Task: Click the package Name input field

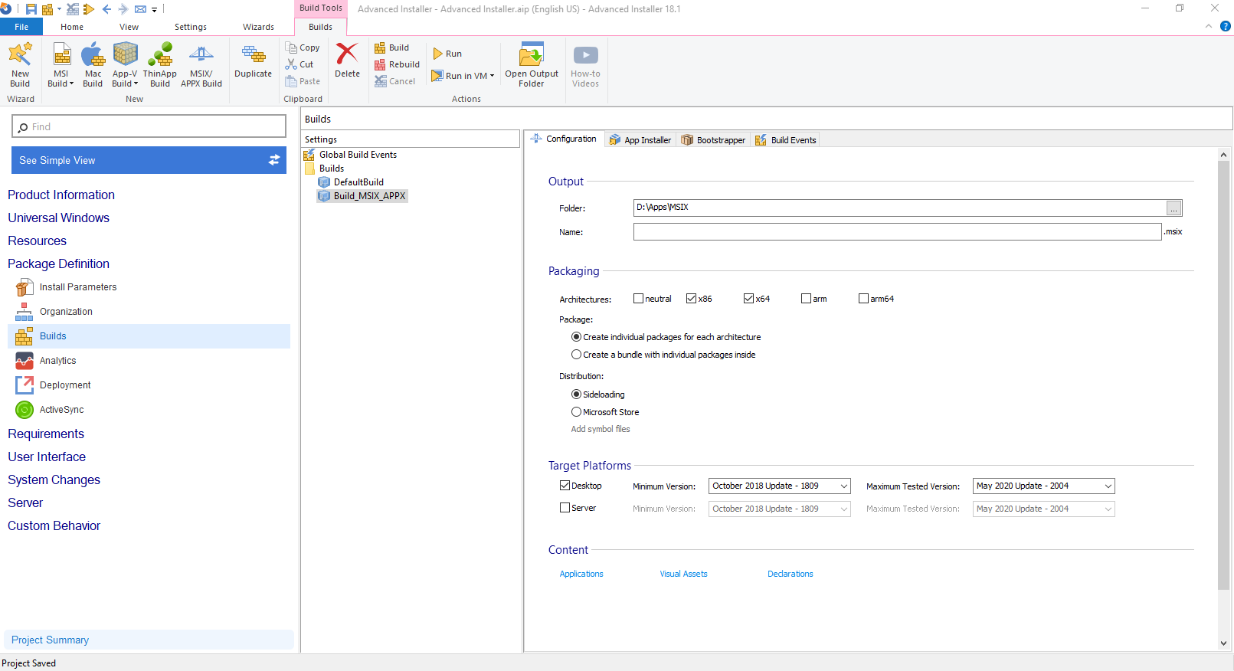Action: 896,232
